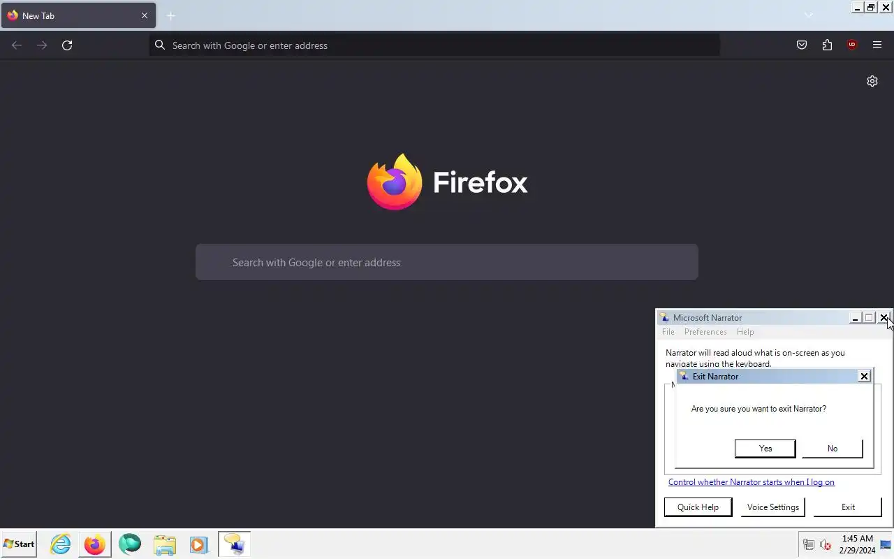This screenshot has width=894, height=559.
Task: Click search magnifier icon in address bar
Action: click(x=160, y=45)
